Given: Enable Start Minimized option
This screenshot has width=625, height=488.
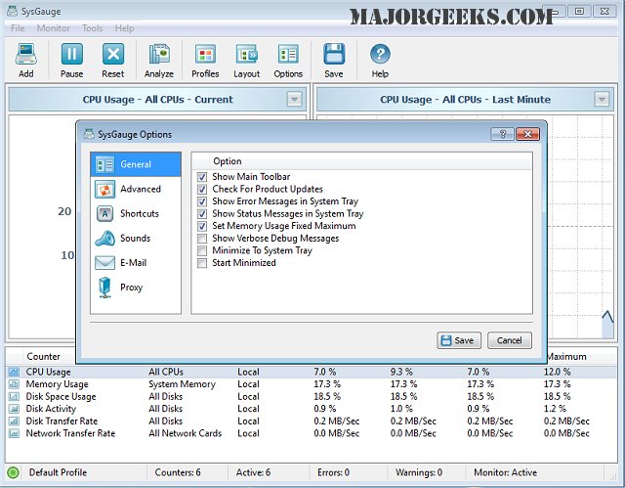Looking at the screenshot, I should tap(202, 263).
